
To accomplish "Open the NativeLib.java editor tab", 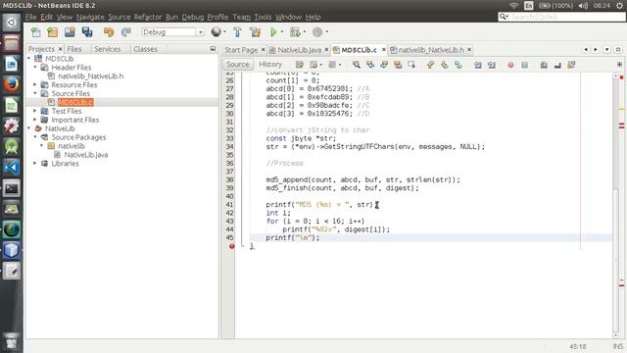I will click(299, 50).
